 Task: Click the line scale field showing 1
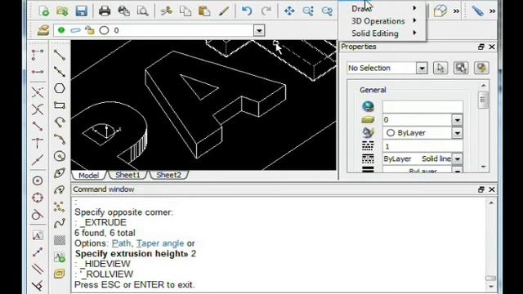[x=422, y=146]
